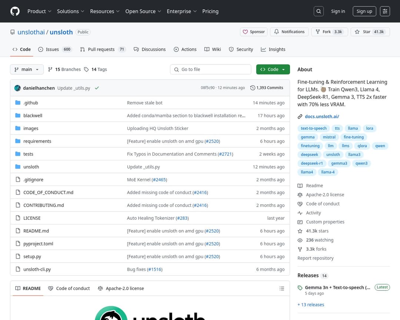Click the GitHub logo in header
The image size is (400, 320).
pos(15,11)
